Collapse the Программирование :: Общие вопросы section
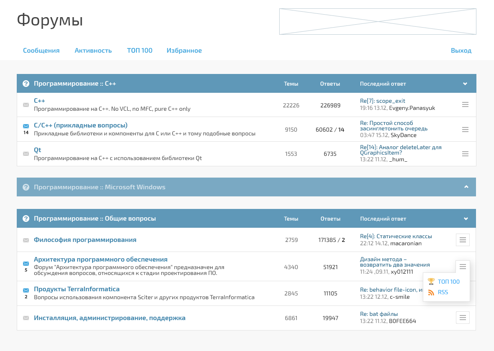Screen dimensions: 494x351 [x=465, y=219]
